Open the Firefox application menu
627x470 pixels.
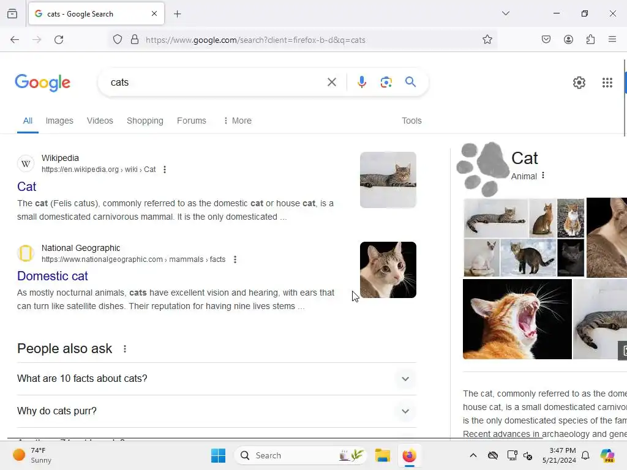coord(612,39)
